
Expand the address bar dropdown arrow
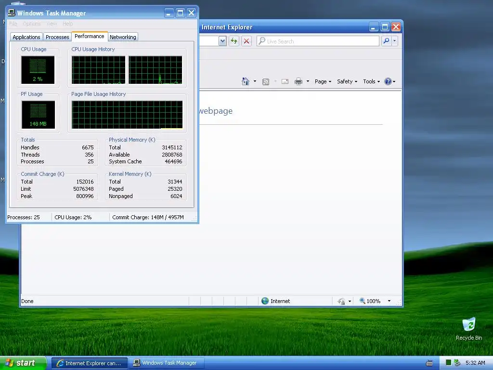[222, 41]
